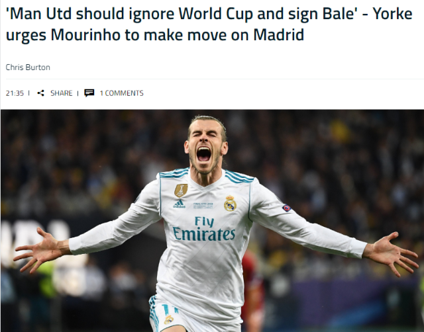Click the share icon next to timestamp

[x=41, y=93]
